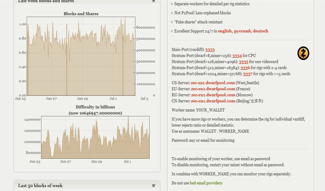
Task: Open the русский support link
Action: (x=242, y=31)
